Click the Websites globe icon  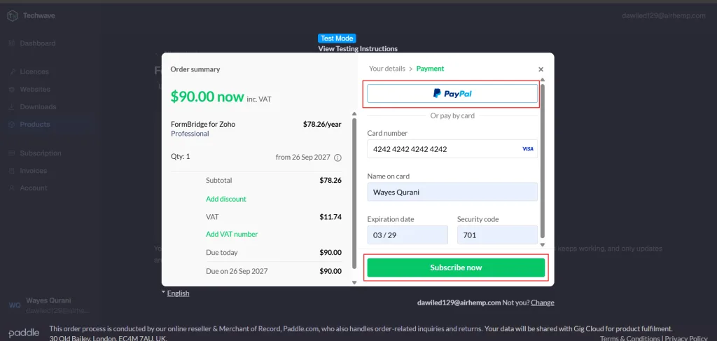coord(12,89)
